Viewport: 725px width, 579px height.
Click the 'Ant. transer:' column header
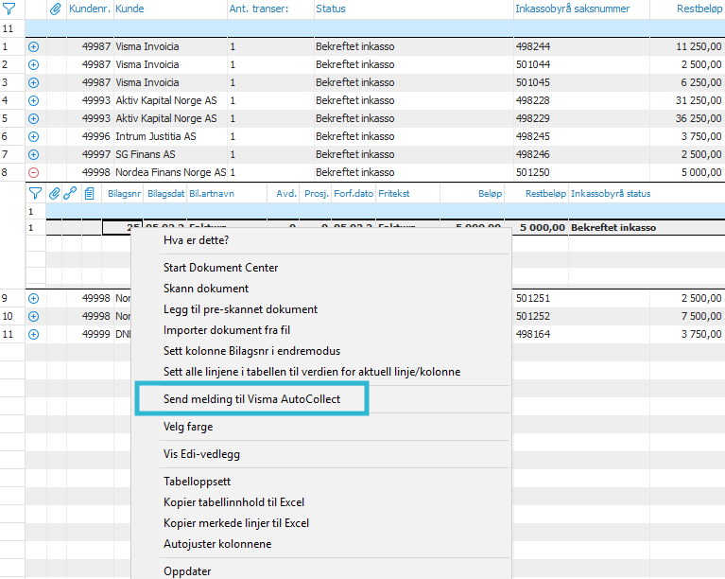pyautogui.click(x=259, y=9)
